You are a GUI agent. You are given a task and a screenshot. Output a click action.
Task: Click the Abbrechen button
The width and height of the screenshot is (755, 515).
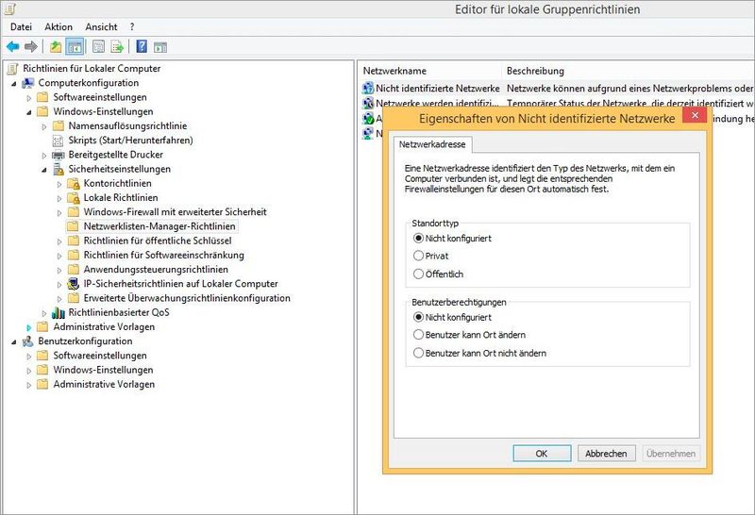[x=606, y=454]
